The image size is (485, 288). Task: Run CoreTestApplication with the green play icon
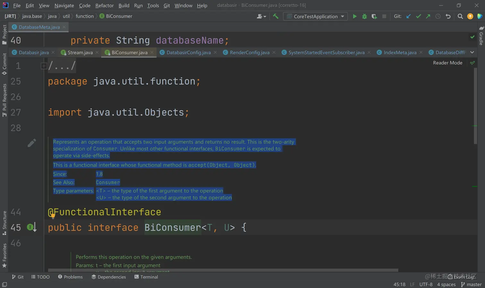tap(354, 16)
